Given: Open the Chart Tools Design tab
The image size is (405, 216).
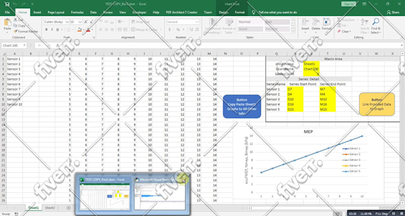Looking at the screenshot, I should click(x=224, y=12).
